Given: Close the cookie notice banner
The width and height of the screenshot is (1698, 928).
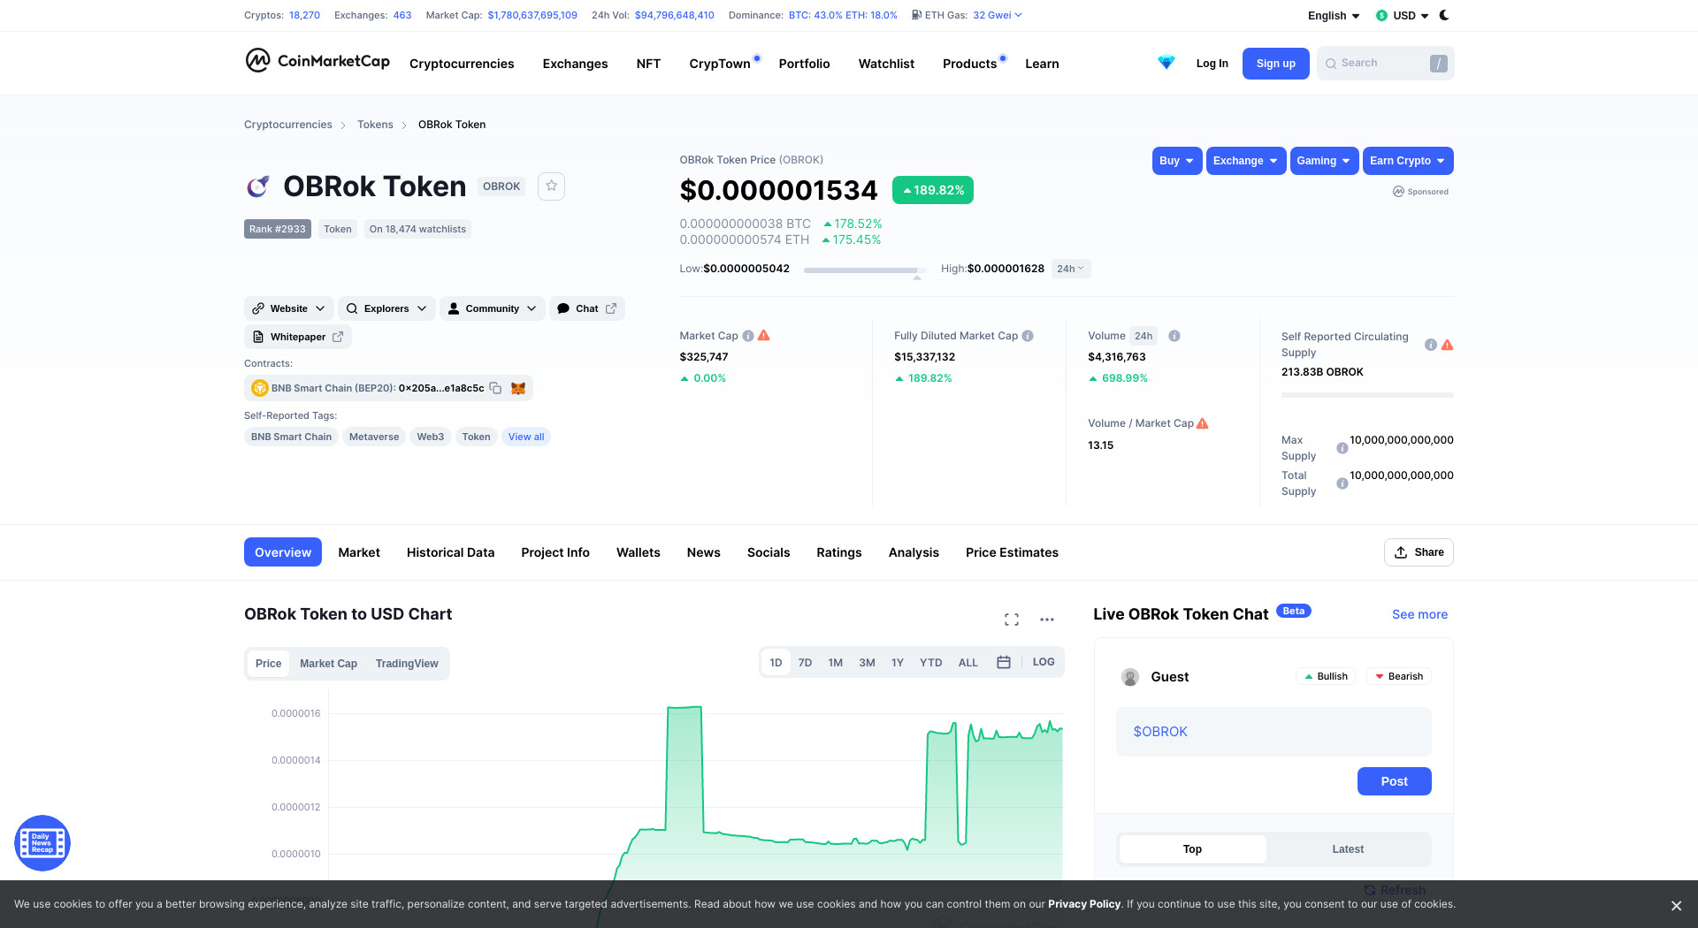Looking at the screenshot, I should [1676, 905].
